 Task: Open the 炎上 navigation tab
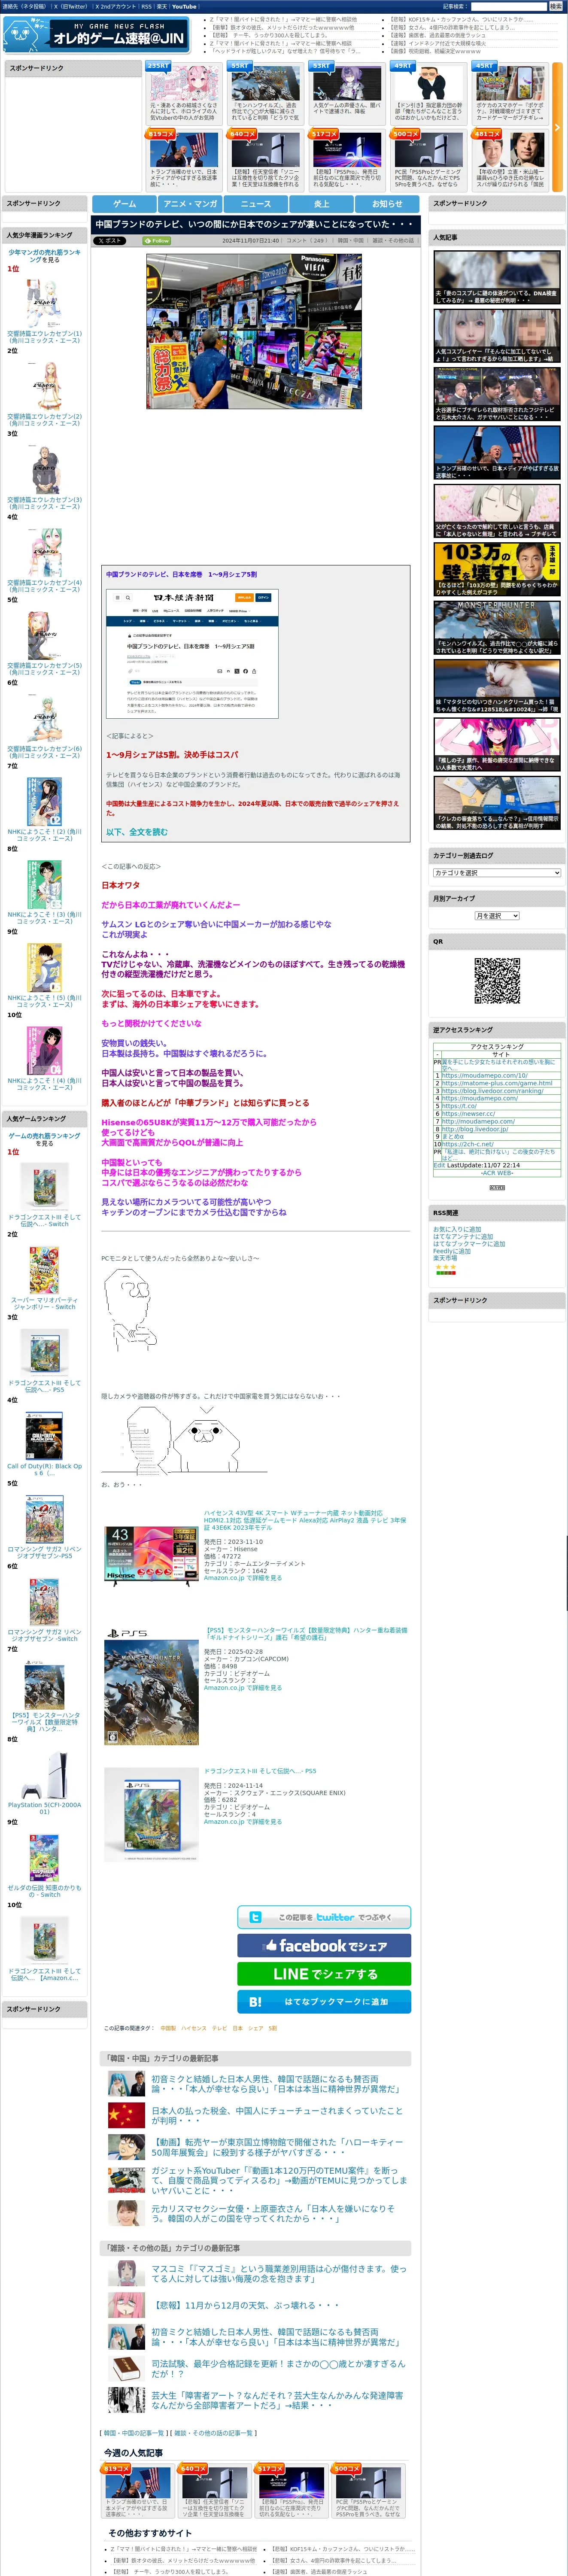click(x=322, y=203)
